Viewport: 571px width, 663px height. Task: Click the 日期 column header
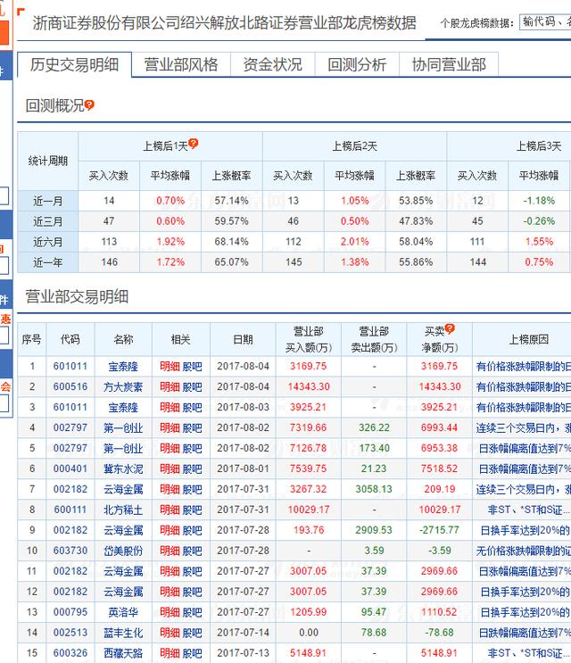(243, 339)
